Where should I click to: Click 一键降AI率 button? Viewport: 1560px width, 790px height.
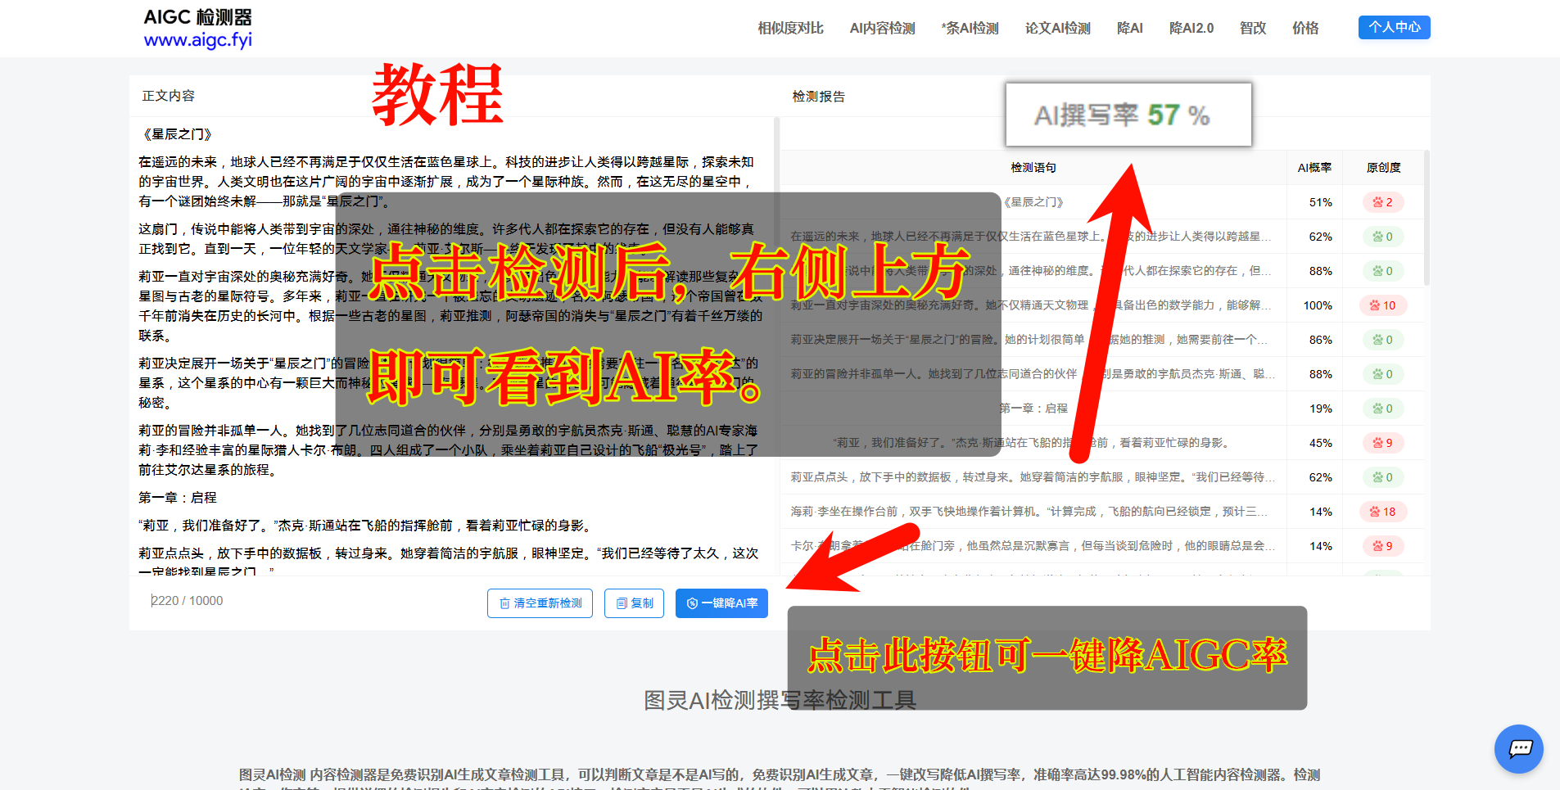pos(721,603)
